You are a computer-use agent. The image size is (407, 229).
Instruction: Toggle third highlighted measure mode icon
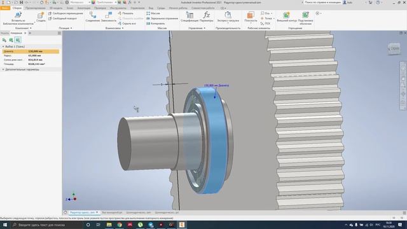[18, 40]
